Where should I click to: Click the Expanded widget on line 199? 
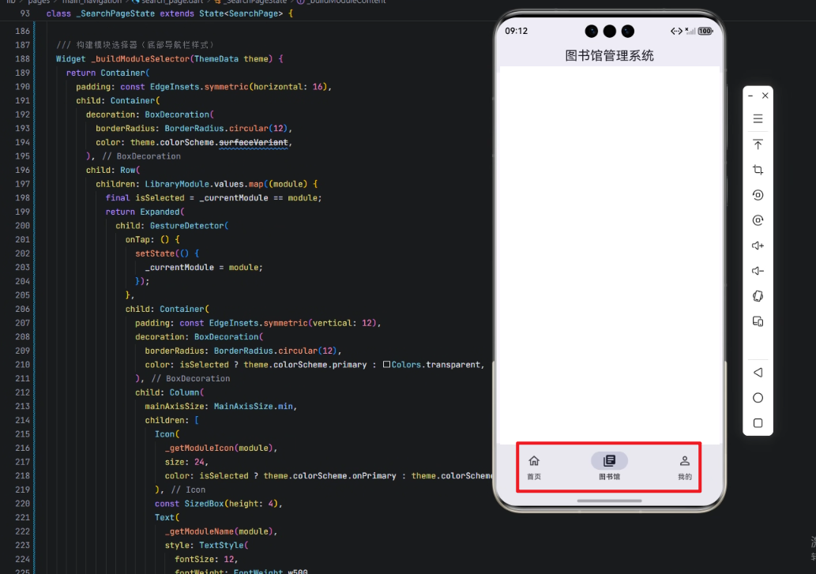coord(160,212)
